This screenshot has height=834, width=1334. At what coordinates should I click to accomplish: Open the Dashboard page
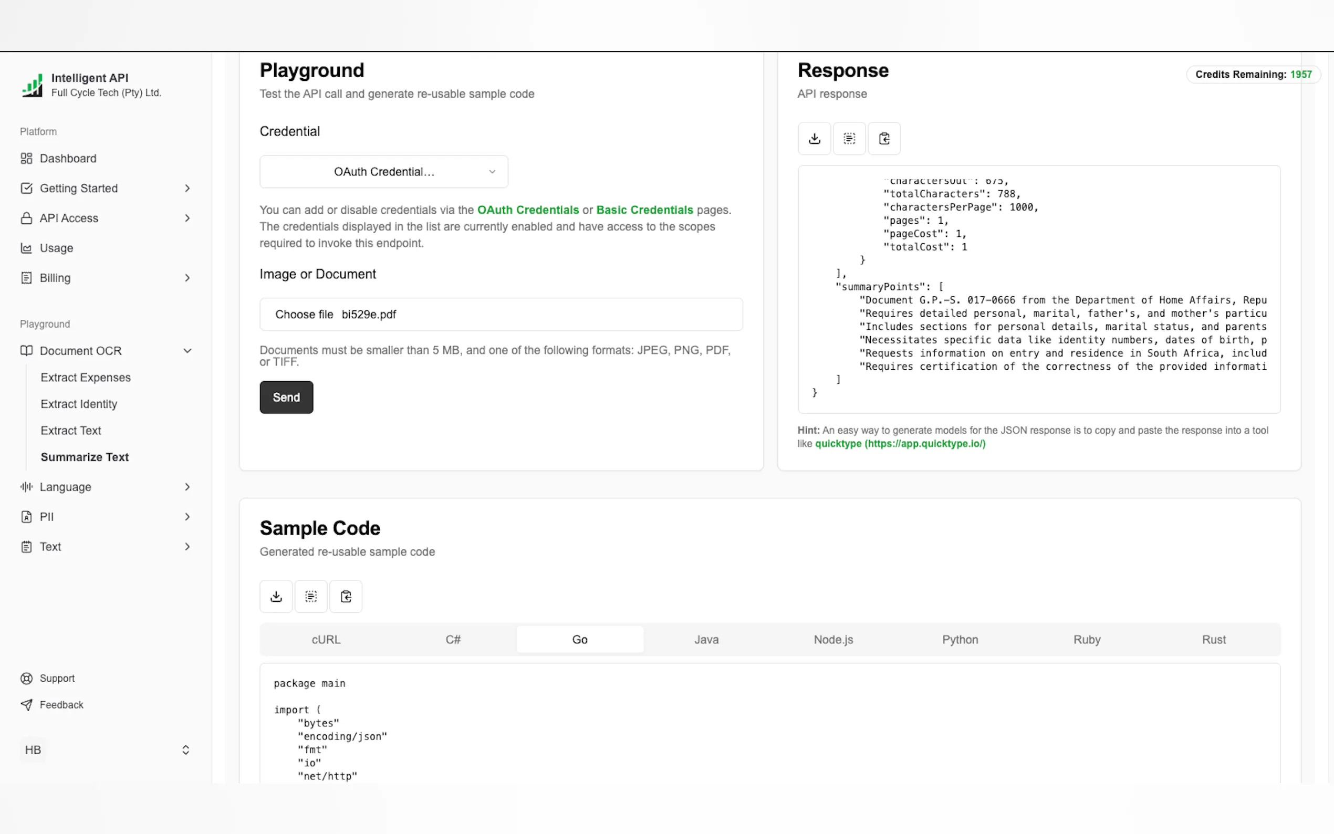point(68,158)
